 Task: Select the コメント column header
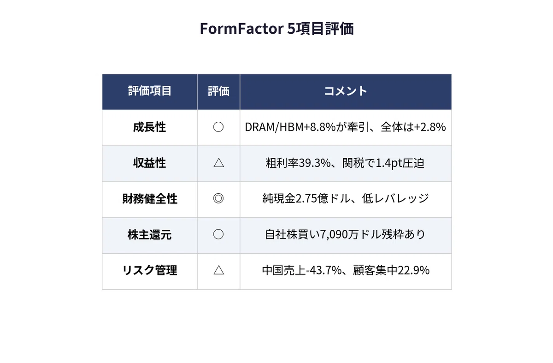(346, 92)
